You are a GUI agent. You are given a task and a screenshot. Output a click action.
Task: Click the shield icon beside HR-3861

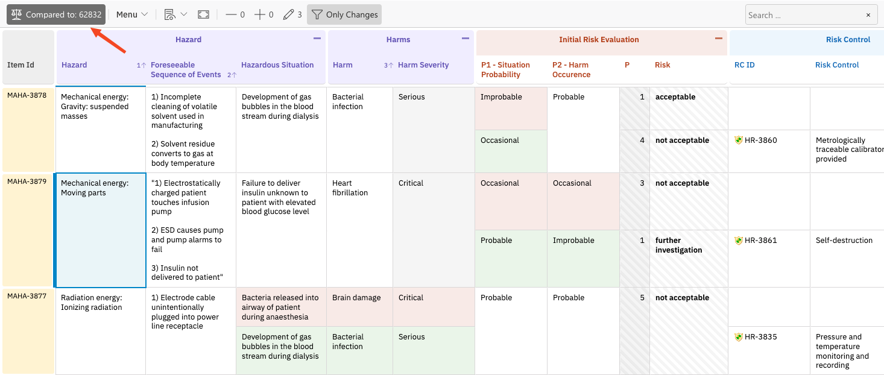click(739, 240)
